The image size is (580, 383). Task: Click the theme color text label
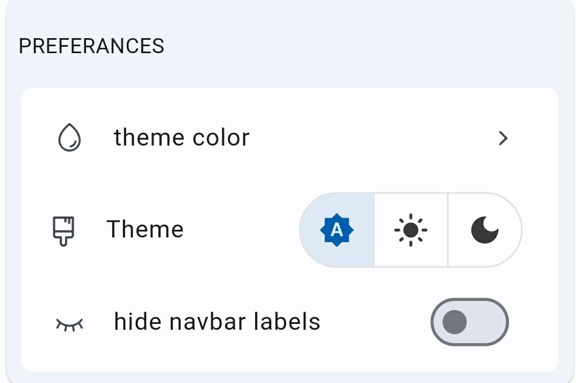click(181, 137)
